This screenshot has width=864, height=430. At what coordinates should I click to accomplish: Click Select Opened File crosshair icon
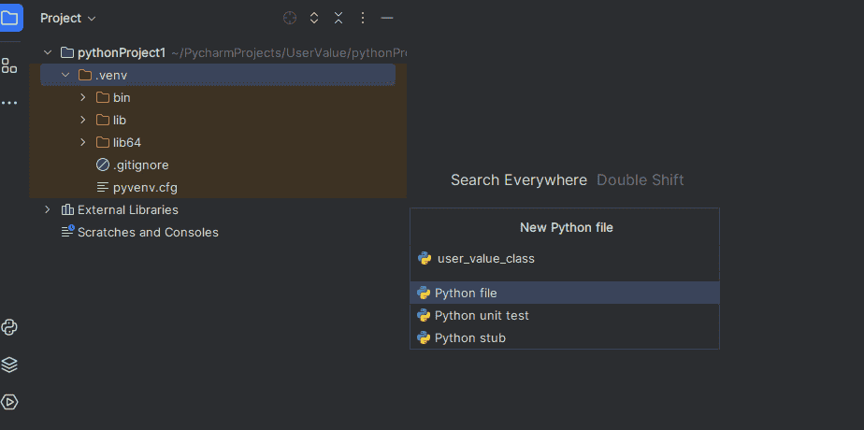click(x=290, y=19)
